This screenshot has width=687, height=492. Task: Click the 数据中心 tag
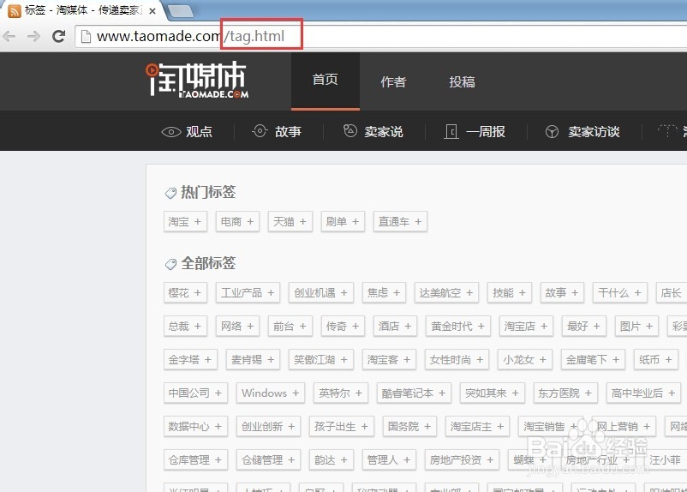tap(195, 426)
